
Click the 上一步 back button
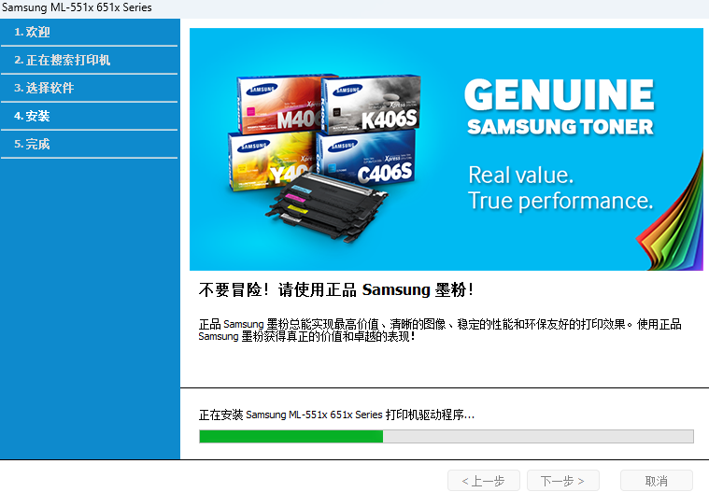(x=483, y=481)
